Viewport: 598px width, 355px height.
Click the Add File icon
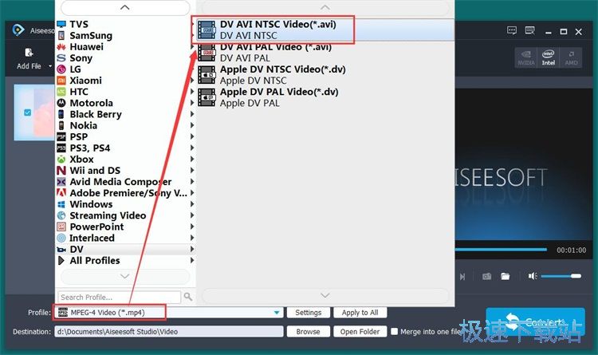click(29, 53)
